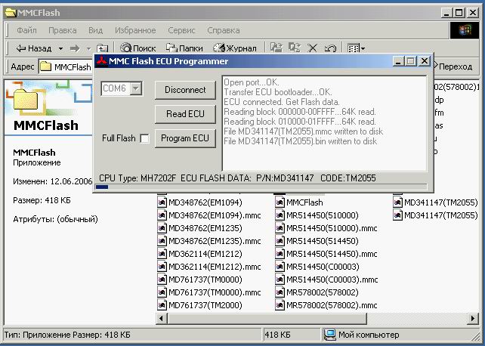Click the Copy To folder icon
Image resolution: width=485 pixels, height=346 pixels.
(x=294, y=48)
